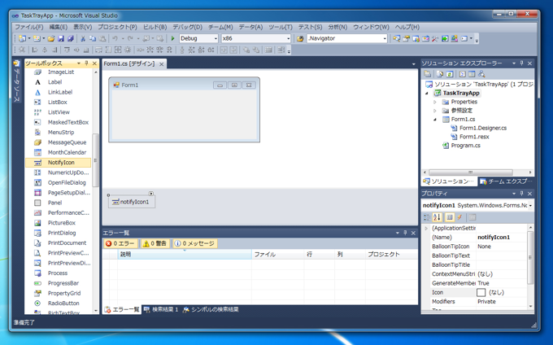Toggle auto-hide pin on Error List panel
Screen dimensions: 553x345
coord(405,233)
